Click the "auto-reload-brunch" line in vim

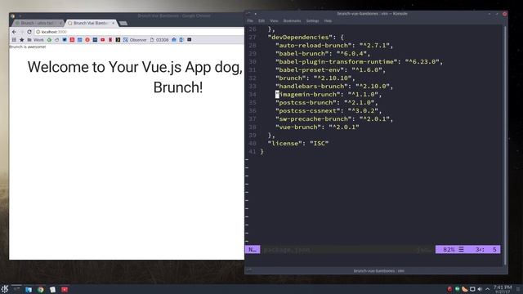pyautogui.click(x=334, y=46)
